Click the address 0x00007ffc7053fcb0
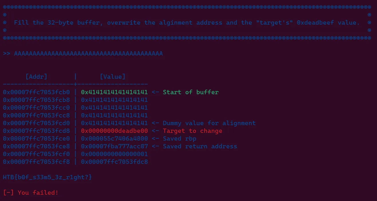 point(36,92)
